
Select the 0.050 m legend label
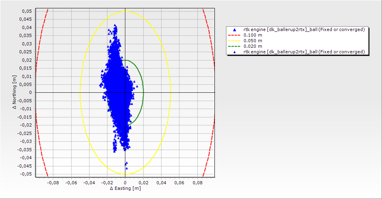pyautogui.click(x=253, y=41)
